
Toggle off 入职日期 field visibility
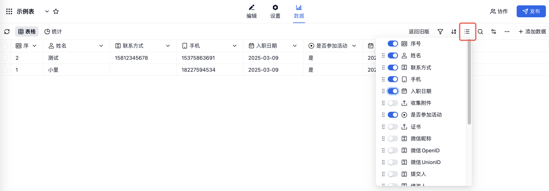point(393,91)
